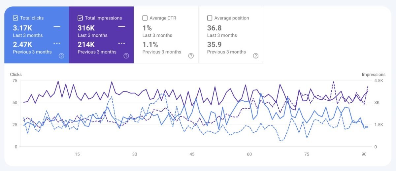Click day 75 on the chart x-axis
Image resolution: width=396 pixels, height=171 pixels.
pyautogui.click(x=307, y=154)
